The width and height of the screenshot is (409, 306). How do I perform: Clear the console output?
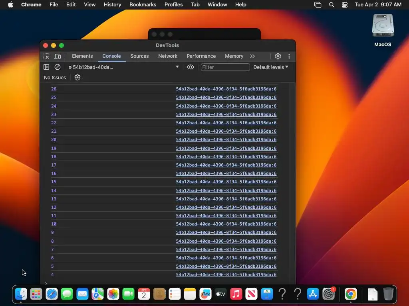pyautogui.click(x=58, y=67)
